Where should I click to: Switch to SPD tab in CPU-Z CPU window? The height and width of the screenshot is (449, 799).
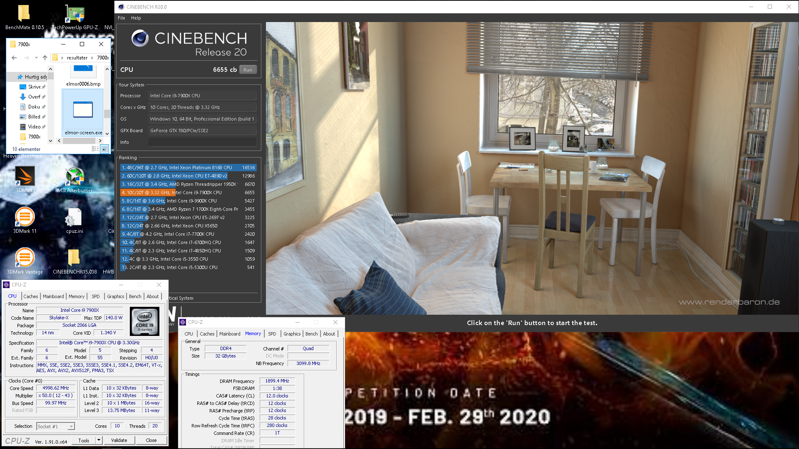pyautogui.click(x=96, y=296)
